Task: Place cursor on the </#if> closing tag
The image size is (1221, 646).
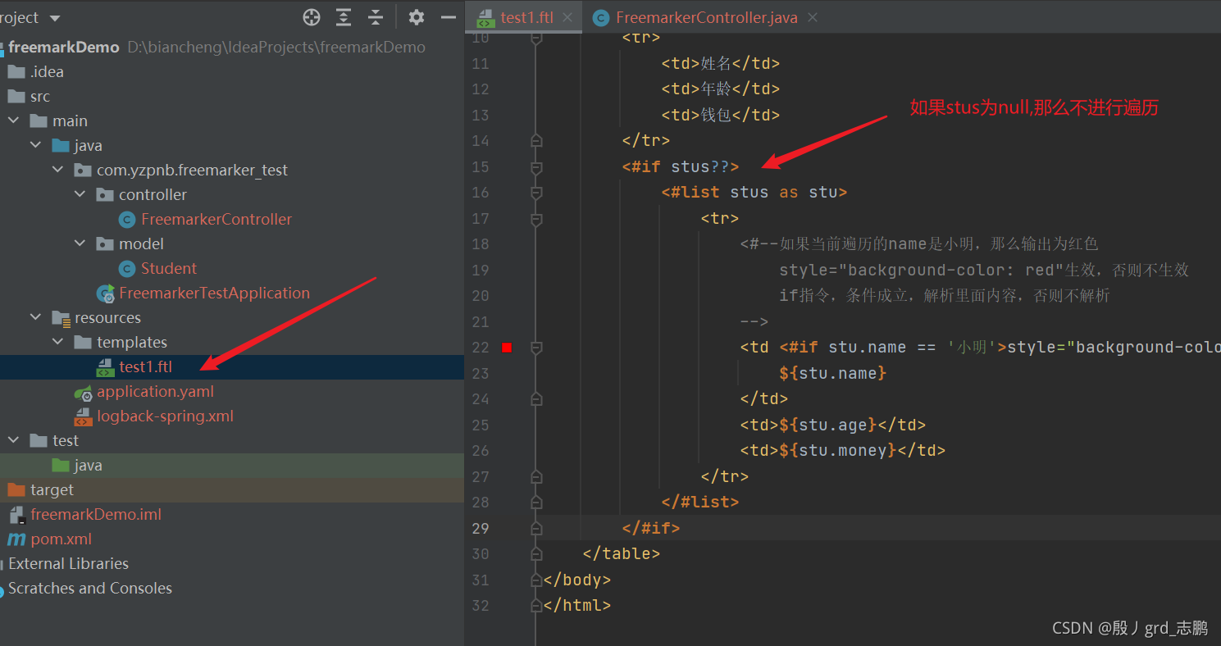Action: [x=651, y=528]
